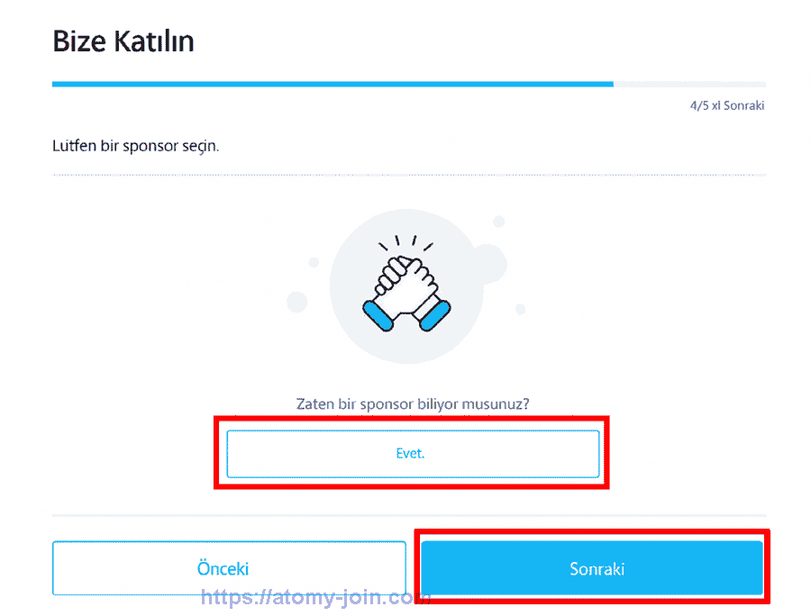Screen dimensions: 811x616
Task: Click the divider line above navigation buttons
Action: [x=408, y=516]
